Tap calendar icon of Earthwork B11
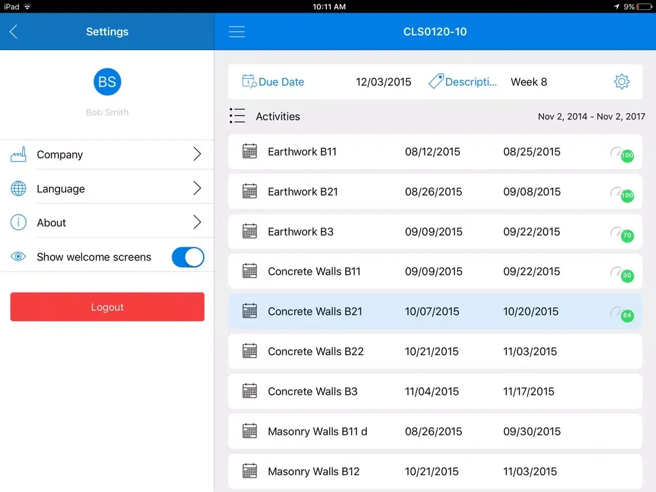This screenshot has height=492, width=656. 250,151
